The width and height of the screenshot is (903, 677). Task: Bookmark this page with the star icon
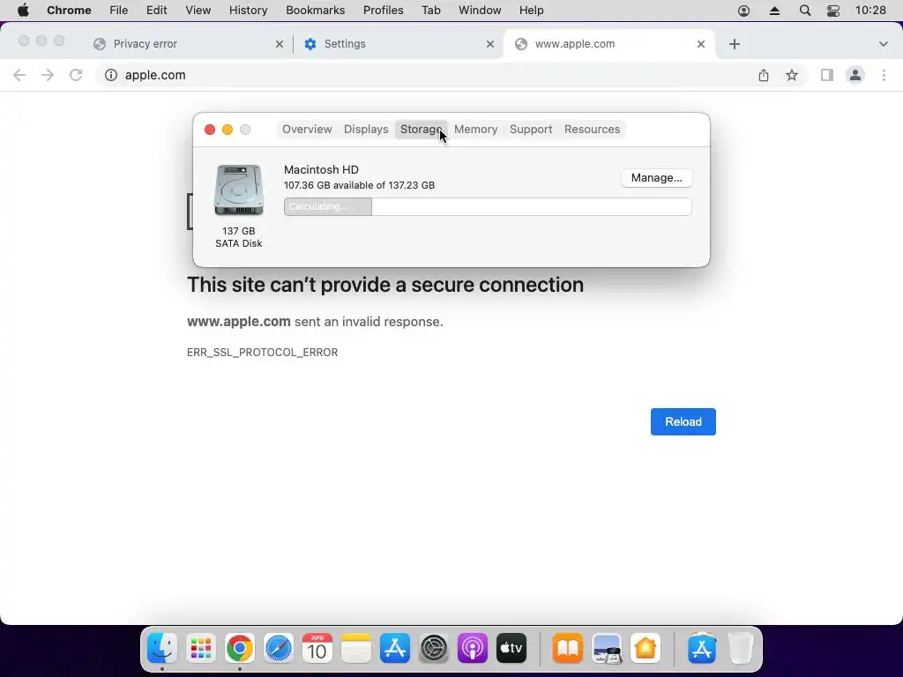click(792, 75)
